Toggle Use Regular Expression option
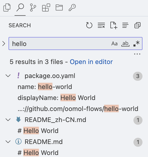This screenshot has height=157, width=148. coord(136,43)
